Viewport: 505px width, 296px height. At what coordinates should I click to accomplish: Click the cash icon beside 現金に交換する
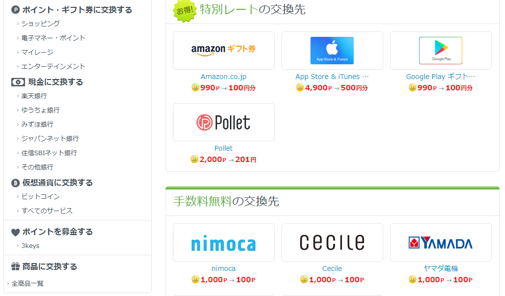click(x=18, y=82)
